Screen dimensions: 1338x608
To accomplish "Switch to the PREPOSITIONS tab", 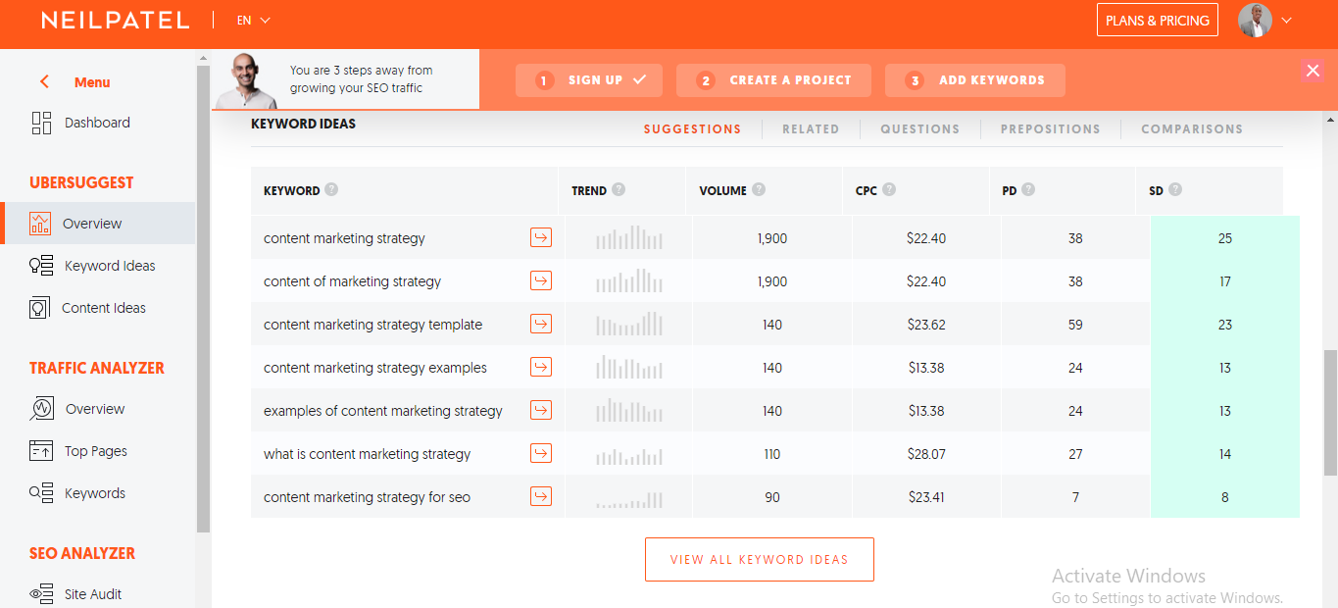I will click(x=1050, y=128).
